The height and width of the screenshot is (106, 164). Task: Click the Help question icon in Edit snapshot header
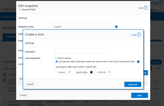tap(146, 8)
